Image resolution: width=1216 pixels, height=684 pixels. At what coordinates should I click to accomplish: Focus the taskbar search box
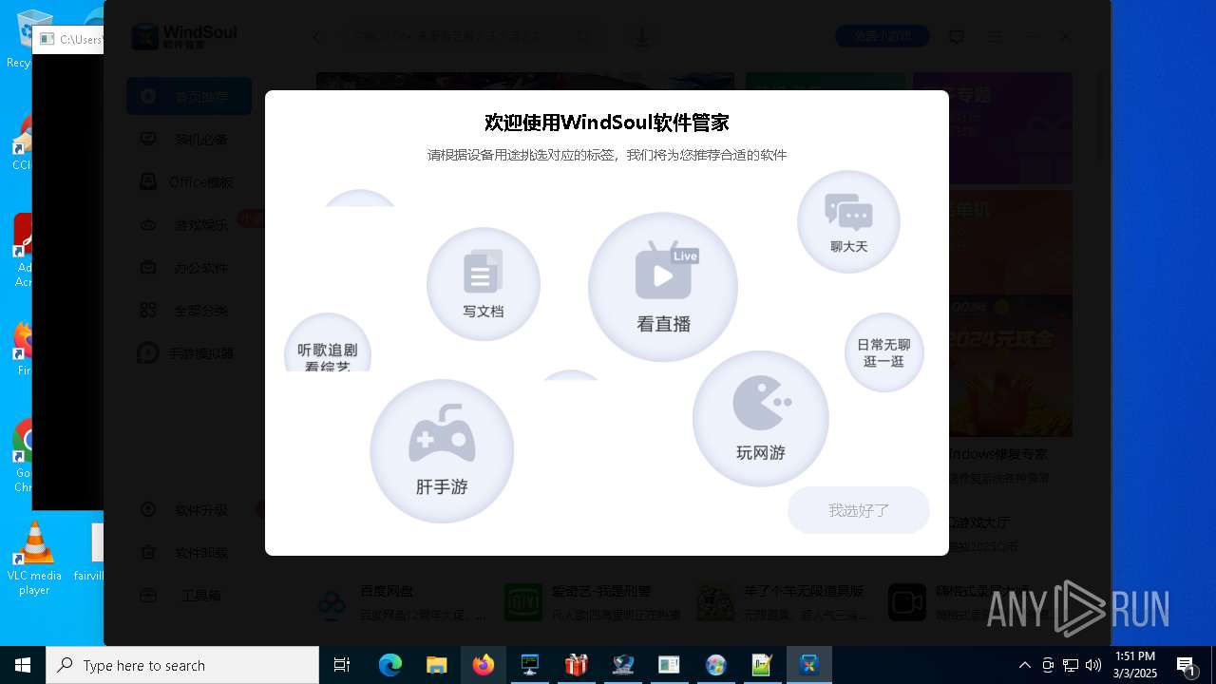tap(182, 665)
